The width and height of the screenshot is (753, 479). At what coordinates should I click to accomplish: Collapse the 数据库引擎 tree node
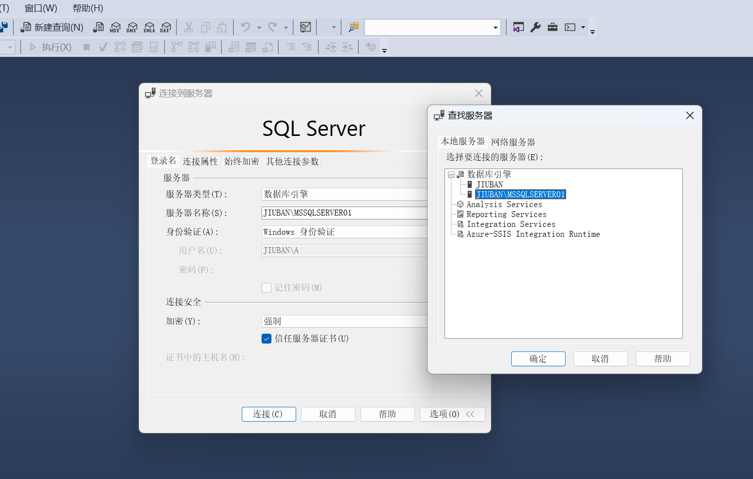coord(451,175)
